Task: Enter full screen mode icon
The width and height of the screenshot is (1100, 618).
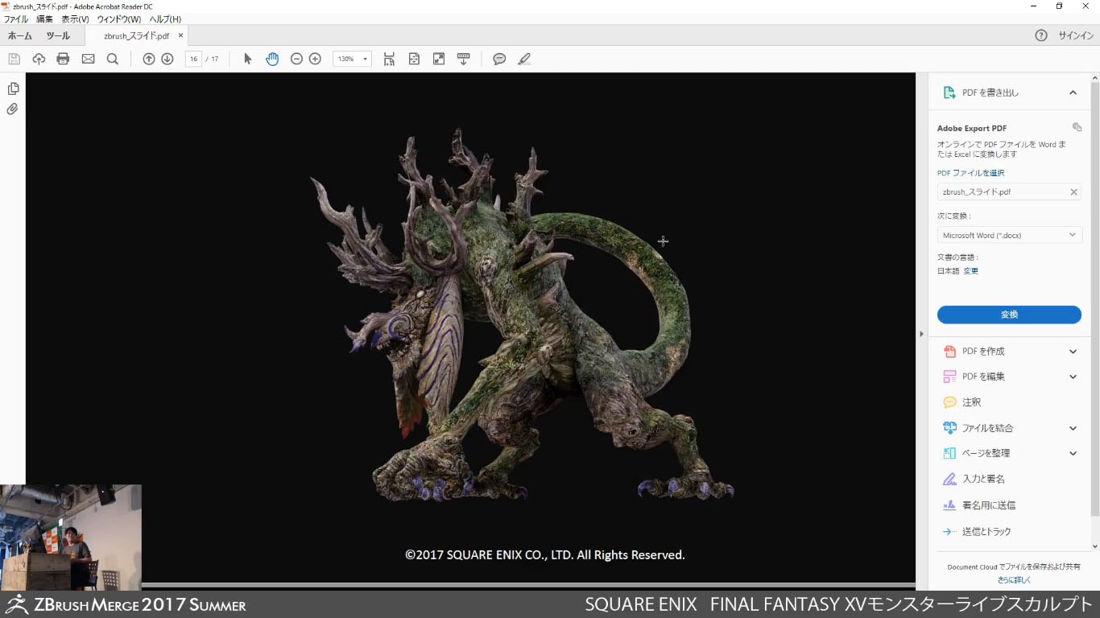Action: (439, 59)
